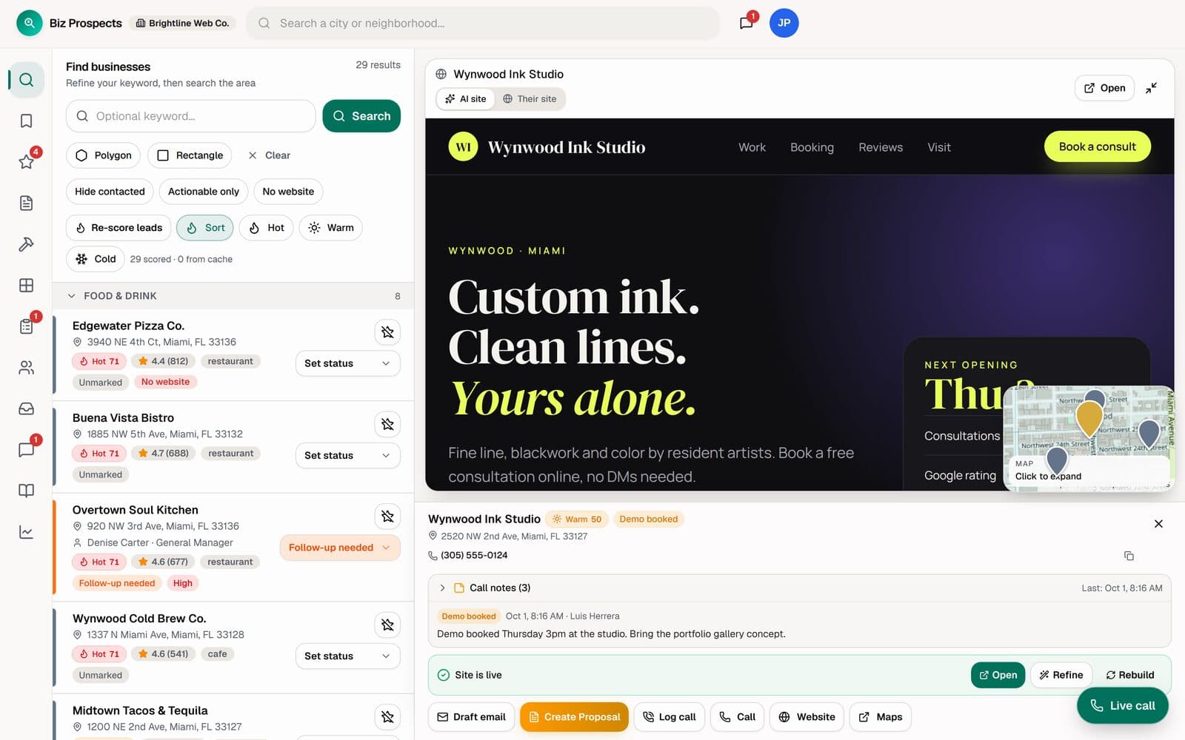Collapse the FOOD & DRINK category
Viewport: 1185px width, 740px height.
click(233, 296)
